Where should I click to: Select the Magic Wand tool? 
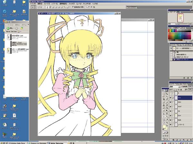click(x=167, y=96)
